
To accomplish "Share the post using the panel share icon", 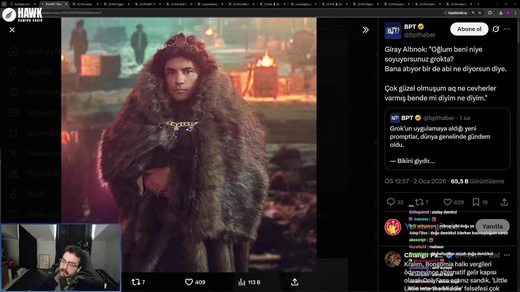I will pyautogui.click(x=504, y=202).
